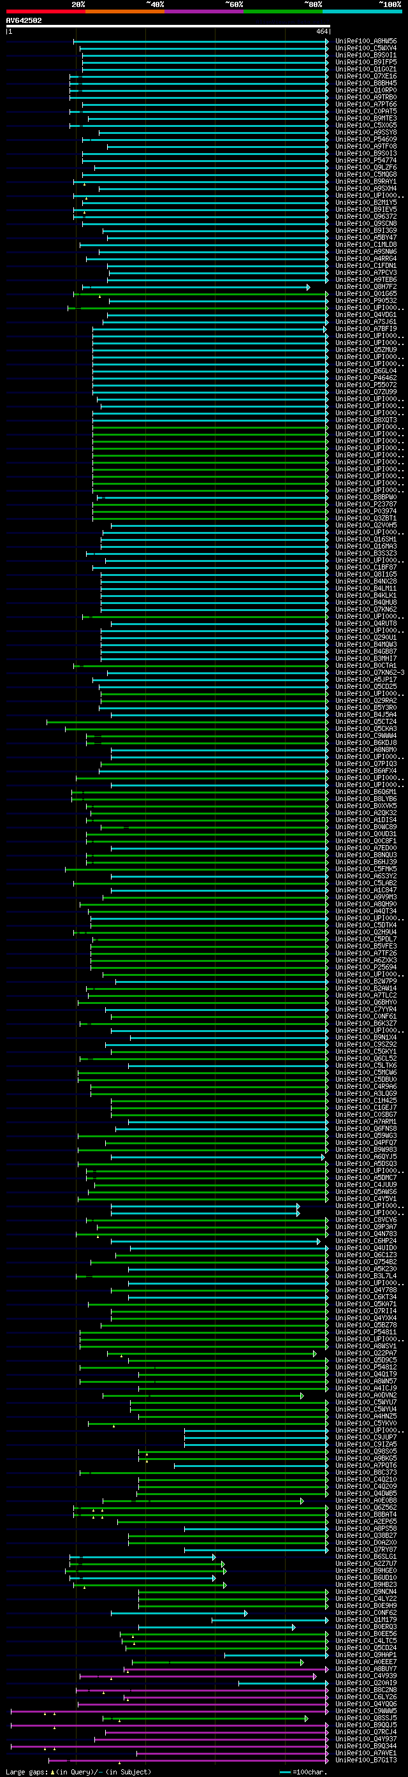Select the UniRef100_B9N1X4 entry
Viewport: 408px width, 1777px height.
coord(366,1038)
